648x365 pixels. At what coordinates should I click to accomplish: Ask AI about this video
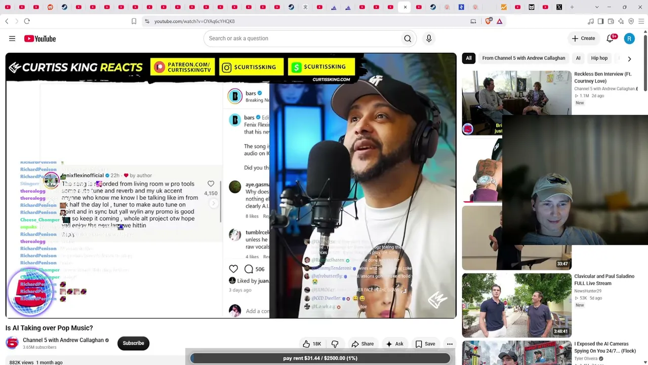tap(394, 344)
